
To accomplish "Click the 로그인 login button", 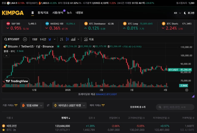I will 191,13.
